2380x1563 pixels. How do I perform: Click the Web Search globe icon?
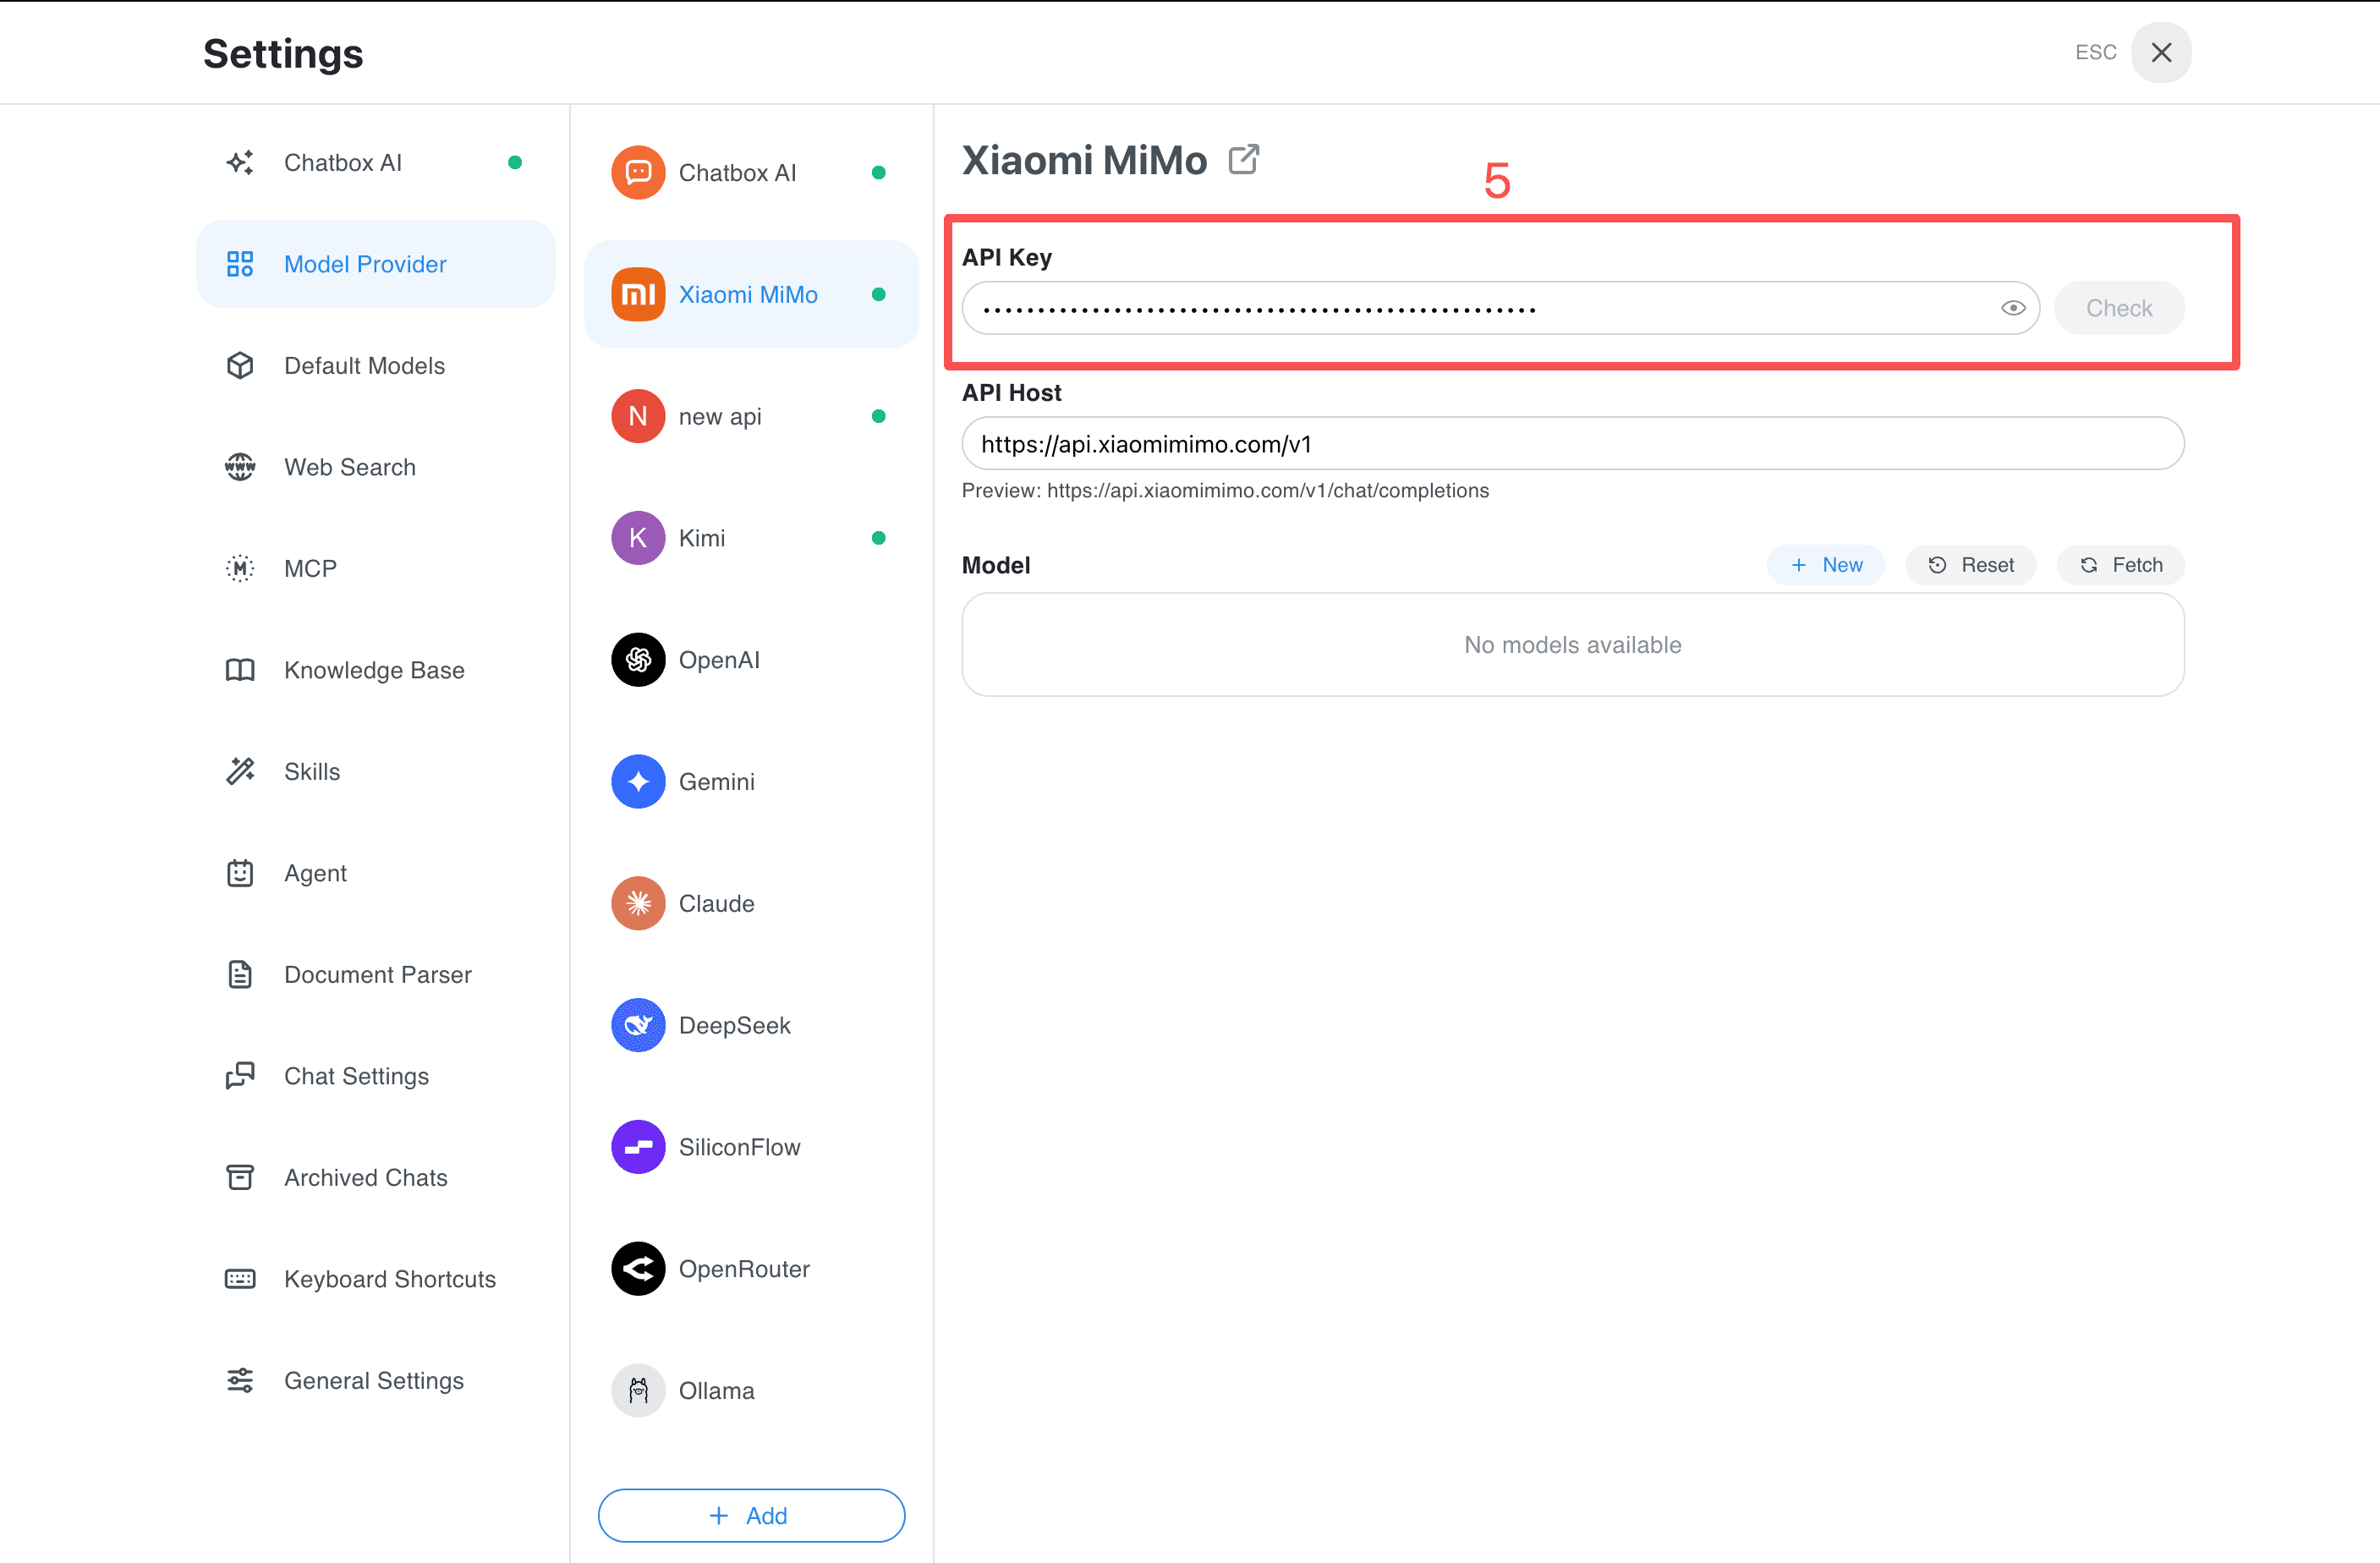(240, 467)
